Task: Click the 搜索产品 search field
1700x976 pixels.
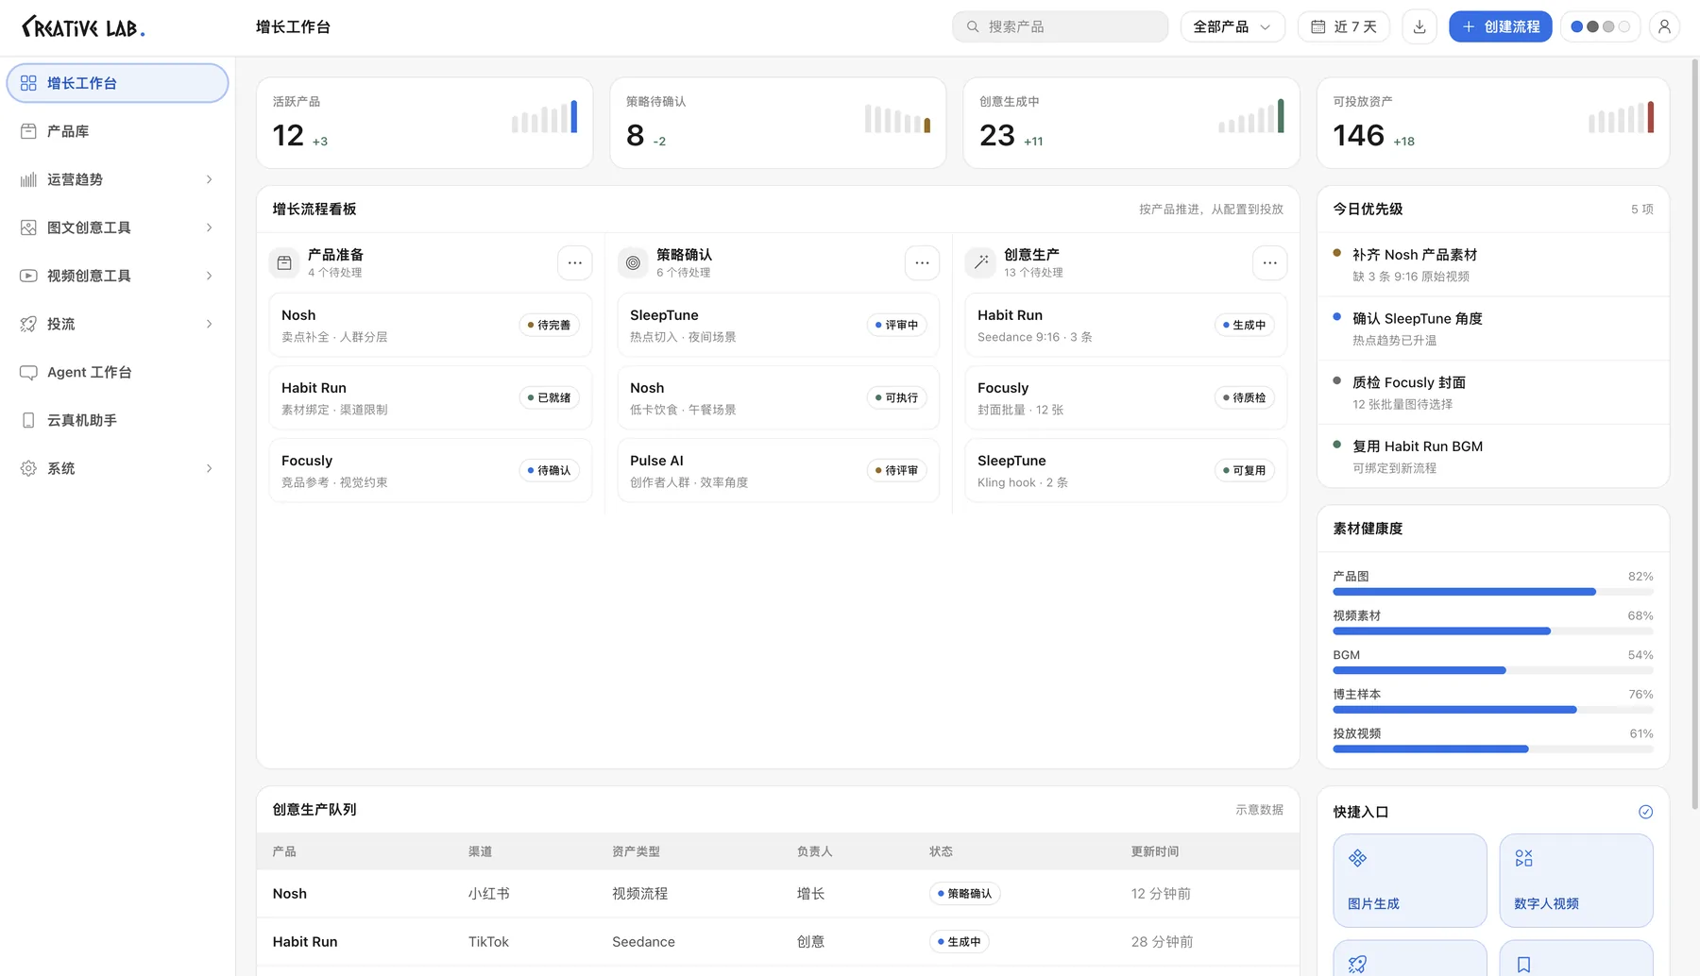Action: coord(1060,26)
